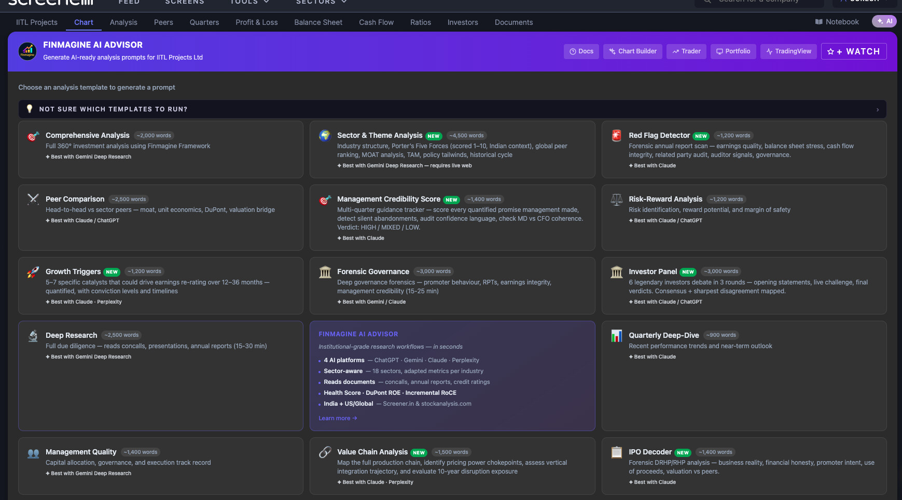Open the Portfolio button
Viewport: 902px width, 500px height.
point(733,51)
